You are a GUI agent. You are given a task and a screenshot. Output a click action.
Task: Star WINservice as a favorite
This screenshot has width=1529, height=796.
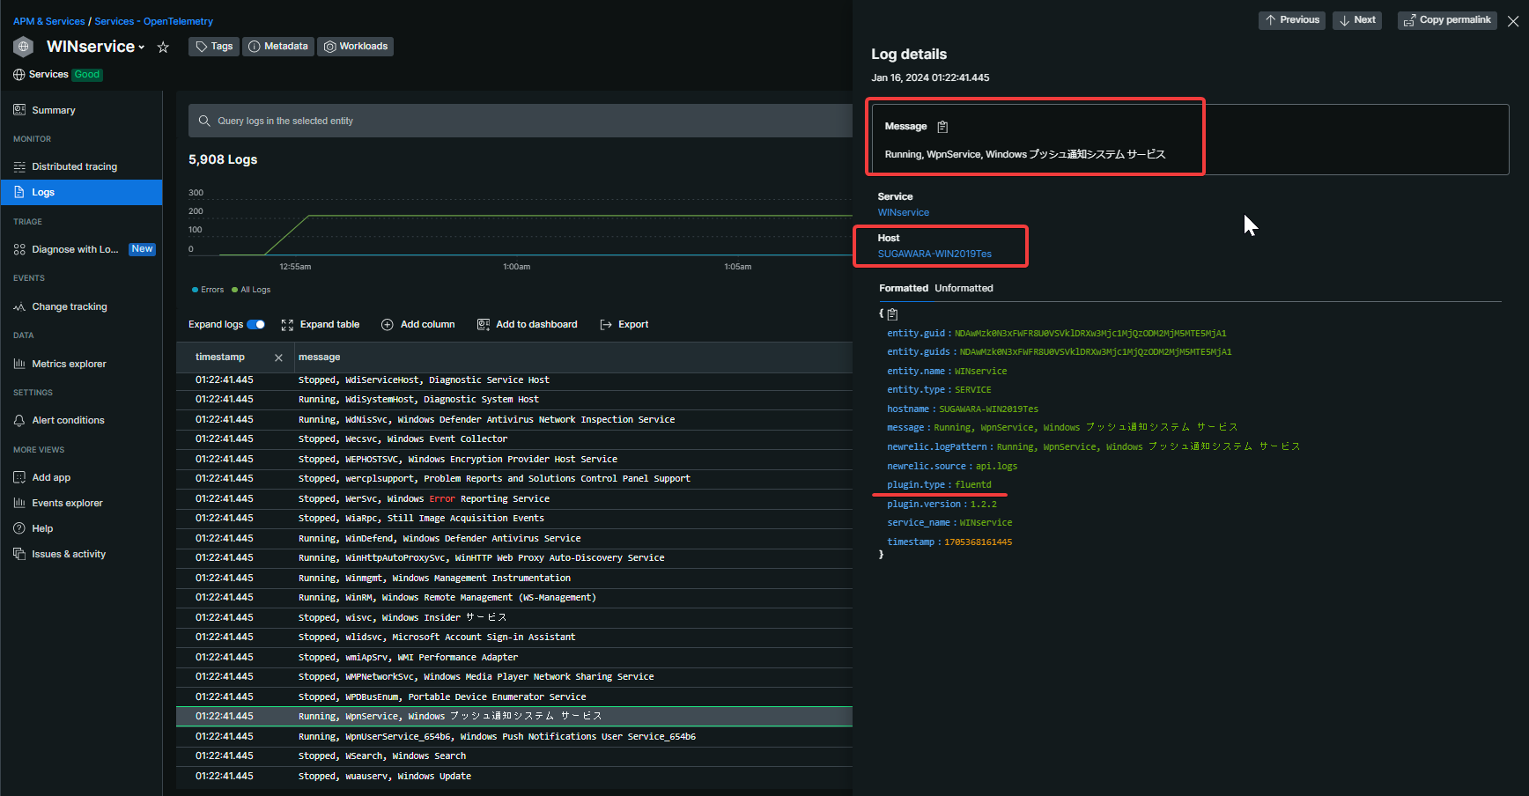[x=163, y=47]
